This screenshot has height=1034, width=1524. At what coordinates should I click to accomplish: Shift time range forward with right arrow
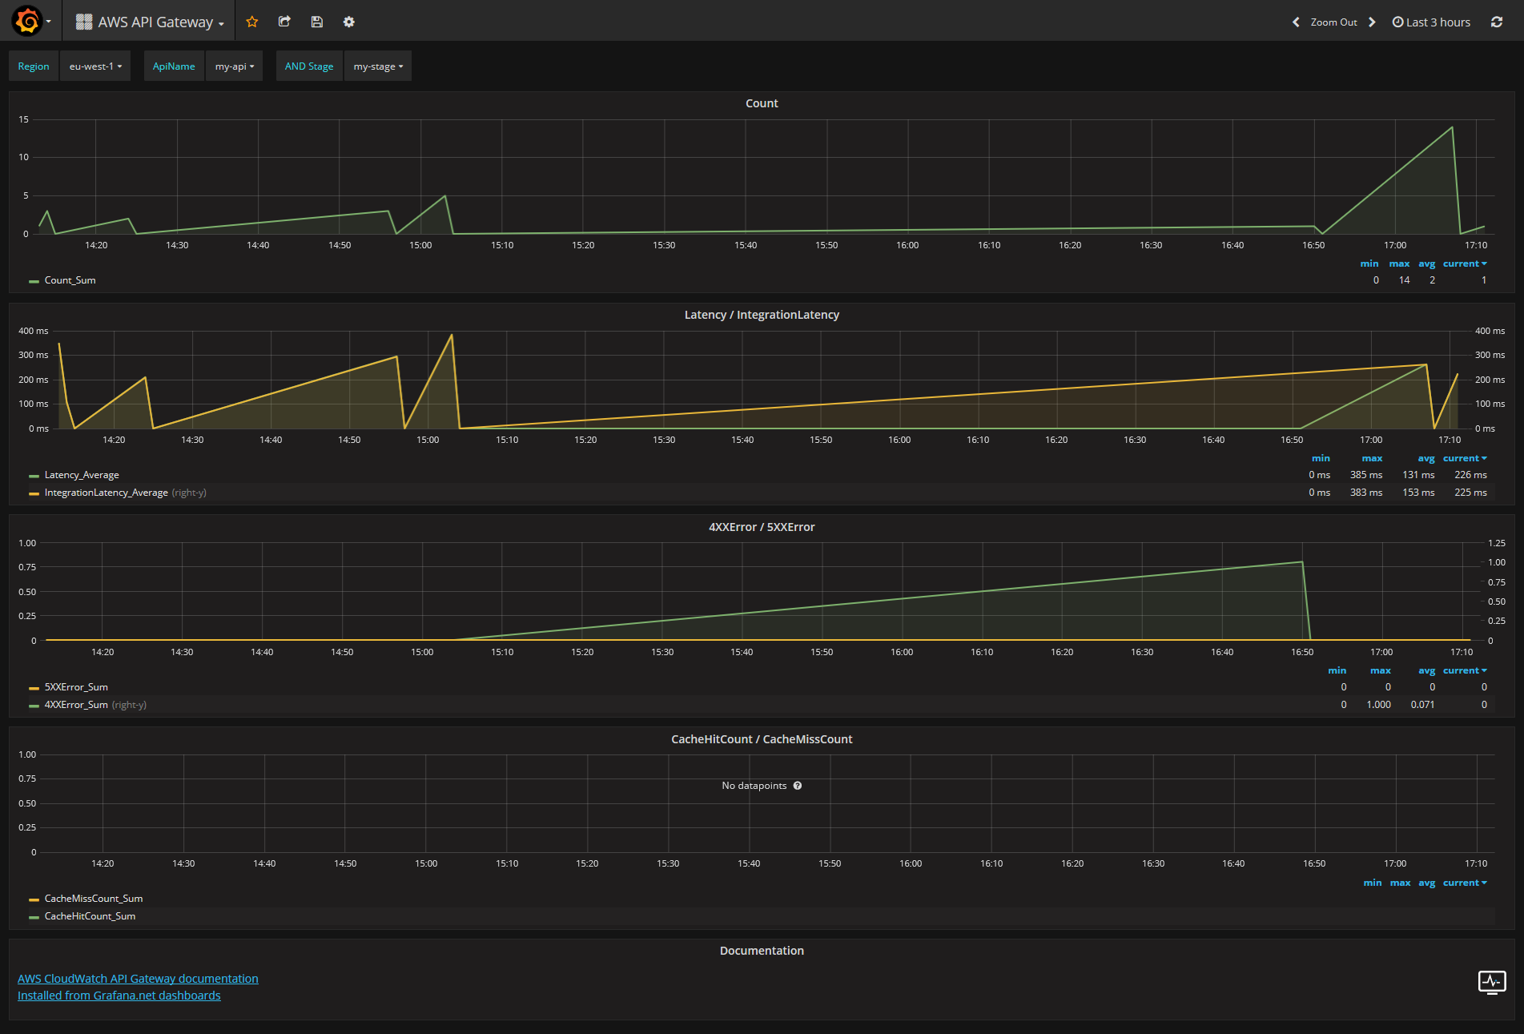1372,22
